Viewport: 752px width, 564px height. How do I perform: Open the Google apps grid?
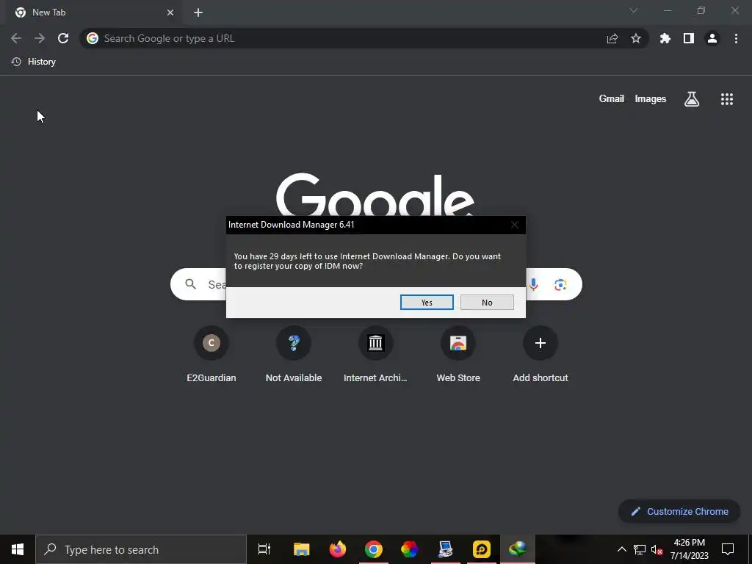coord(726,99)
